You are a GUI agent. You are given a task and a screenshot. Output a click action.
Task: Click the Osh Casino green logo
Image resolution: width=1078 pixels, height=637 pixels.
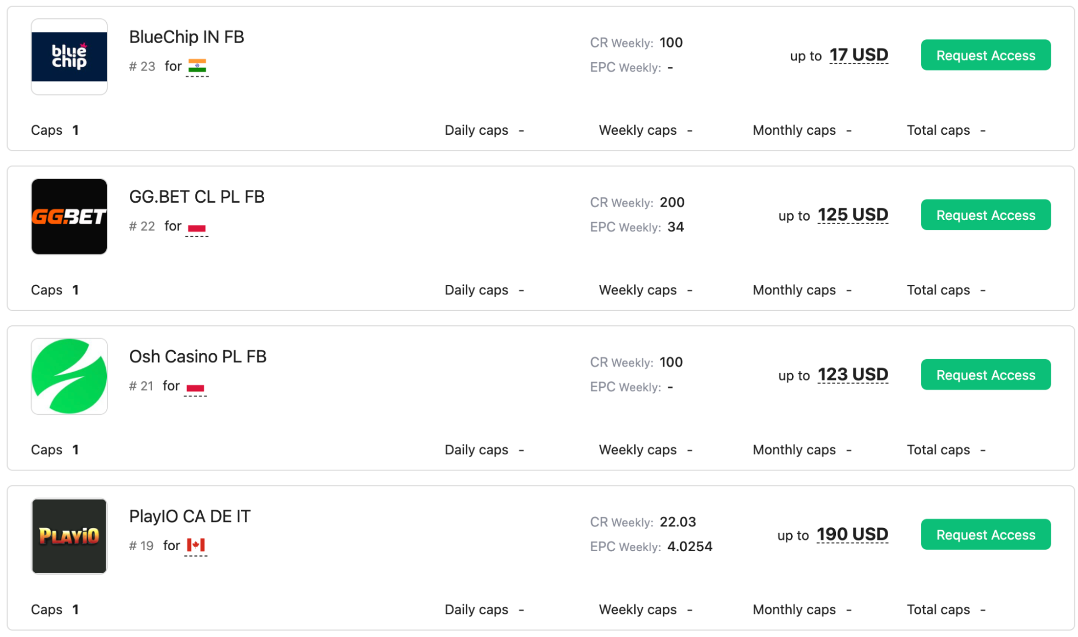[69, 376]
